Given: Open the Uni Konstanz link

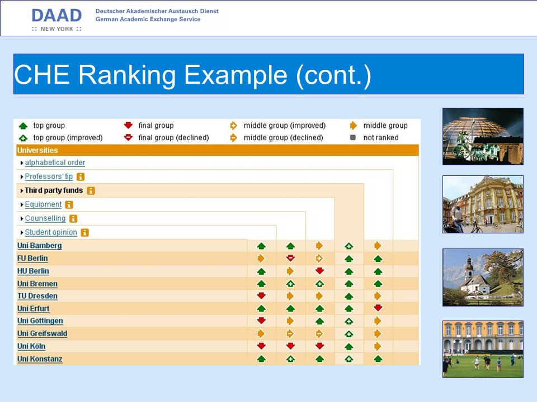Looking at the screenshot, I should (40, 359).
